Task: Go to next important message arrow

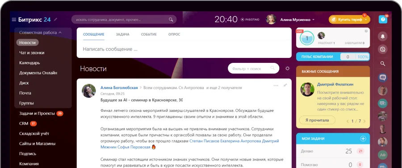Action: click(364, 121)
